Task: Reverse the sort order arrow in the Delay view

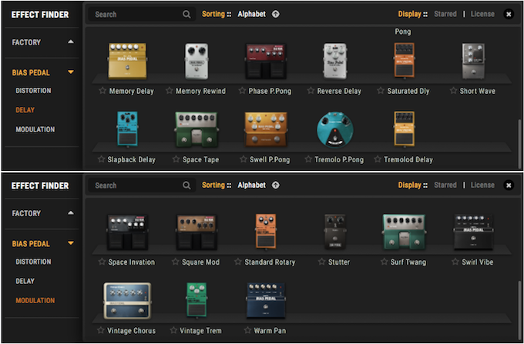Action: (x=275, y=15)
